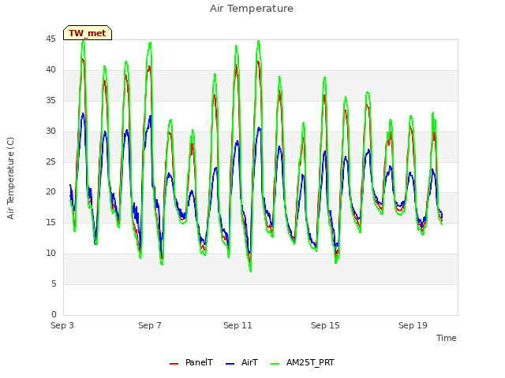This screenshot has height=378, width=505.
Task: Click the blue AirT legend swatch
Action: tap(230, 364)
